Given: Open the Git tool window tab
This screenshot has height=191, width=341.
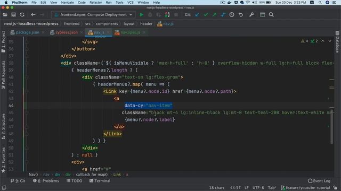Looking at the screenshot, I should [18, 181].
